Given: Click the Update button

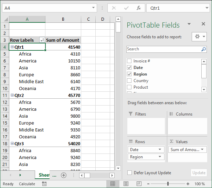Looking at the screenshot, I should click(x=199, y=173).
